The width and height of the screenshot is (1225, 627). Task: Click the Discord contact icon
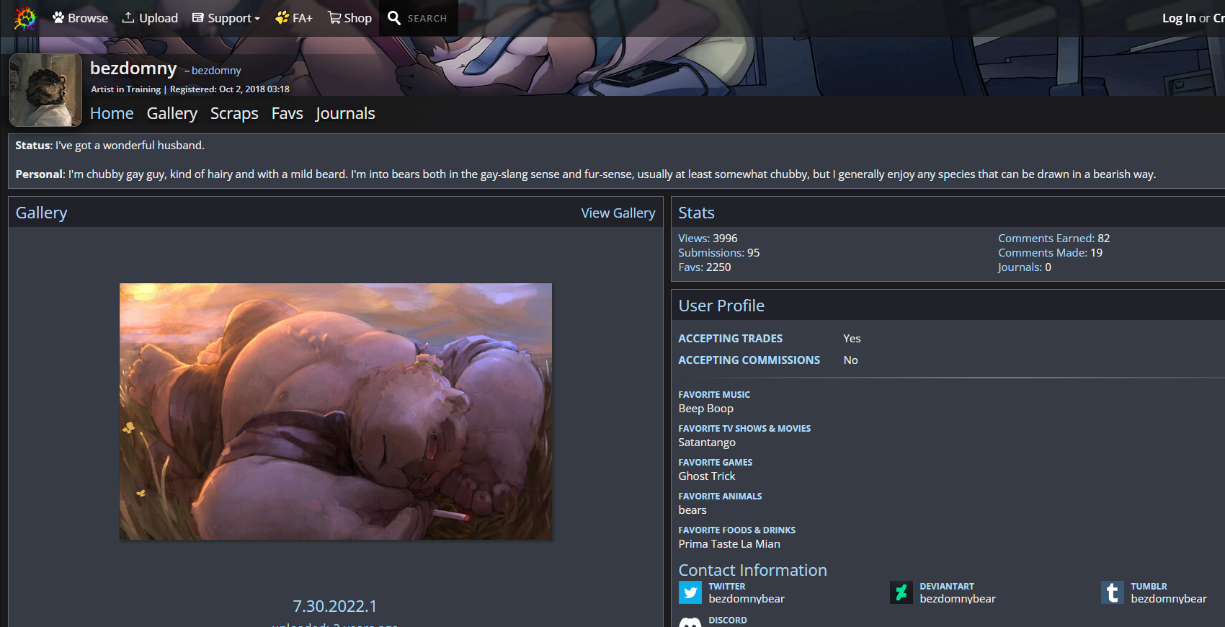click(x=690, y=621)
